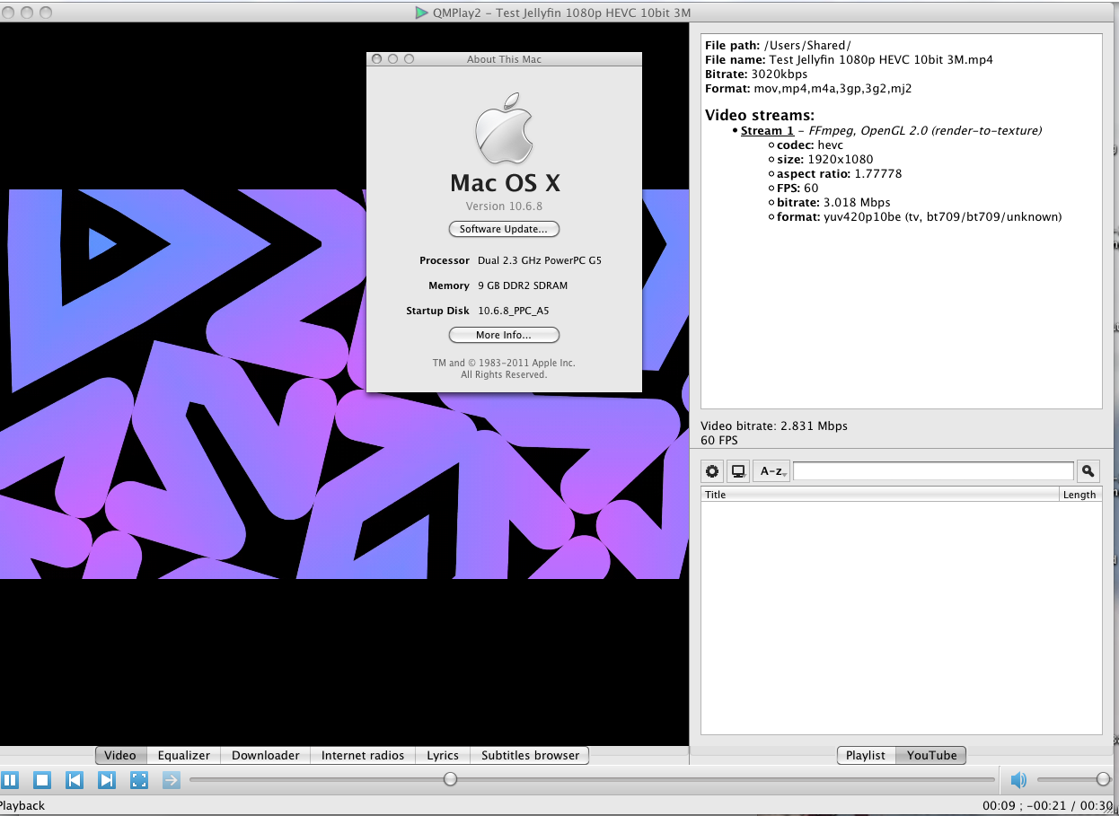Open the YouTube settings gear icon
Screen dimensions: 1119x816
pos(712,471)
